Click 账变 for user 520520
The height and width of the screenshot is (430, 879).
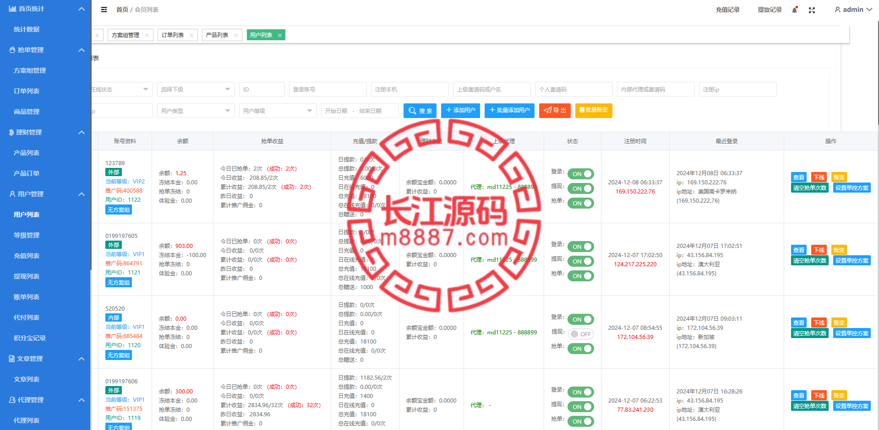point(839,322)
